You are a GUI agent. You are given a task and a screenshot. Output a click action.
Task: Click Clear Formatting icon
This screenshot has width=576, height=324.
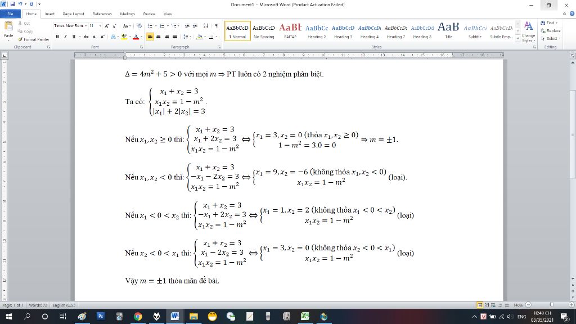(139, 26)
